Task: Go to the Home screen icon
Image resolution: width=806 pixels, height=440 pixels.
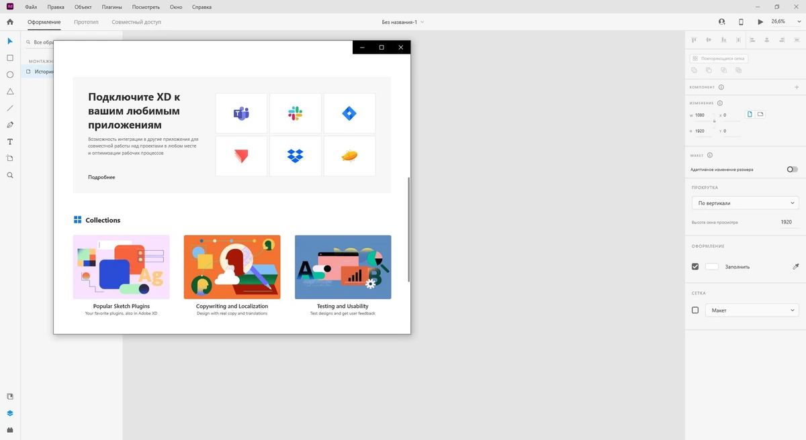Action: (10, 22)
